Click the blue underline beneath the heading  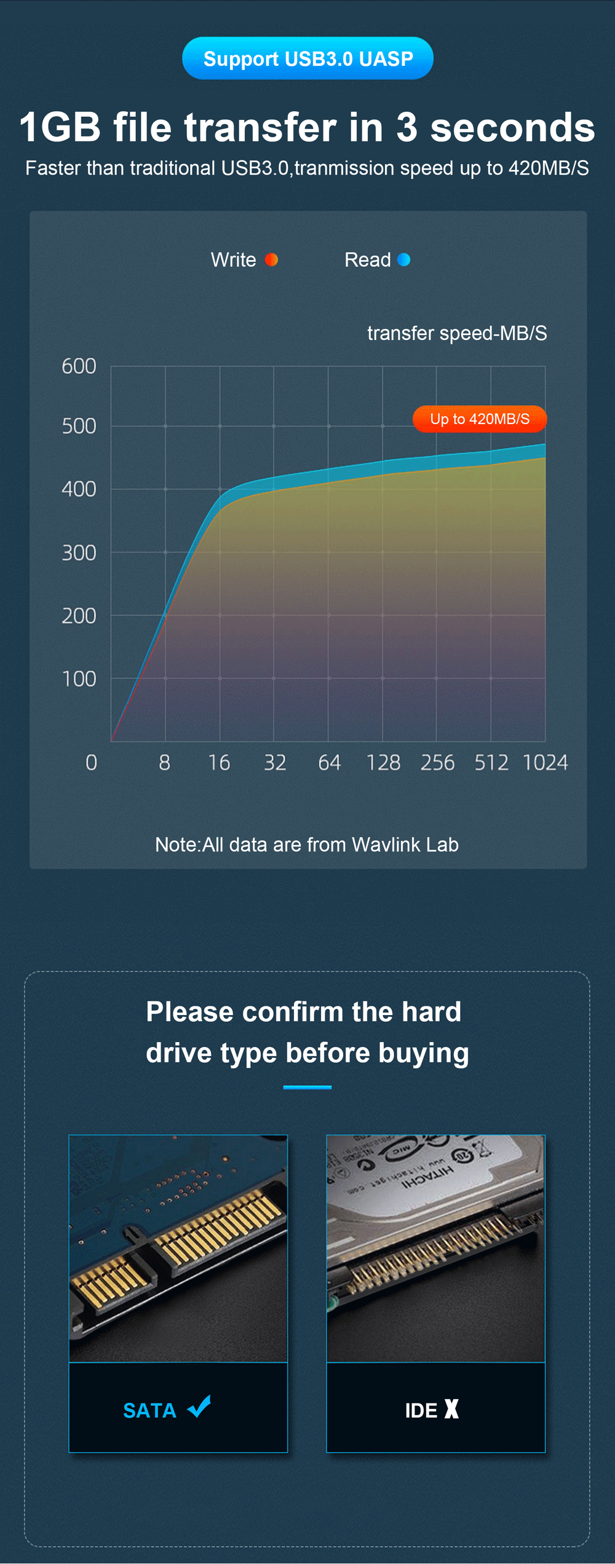coord(307,1088)
